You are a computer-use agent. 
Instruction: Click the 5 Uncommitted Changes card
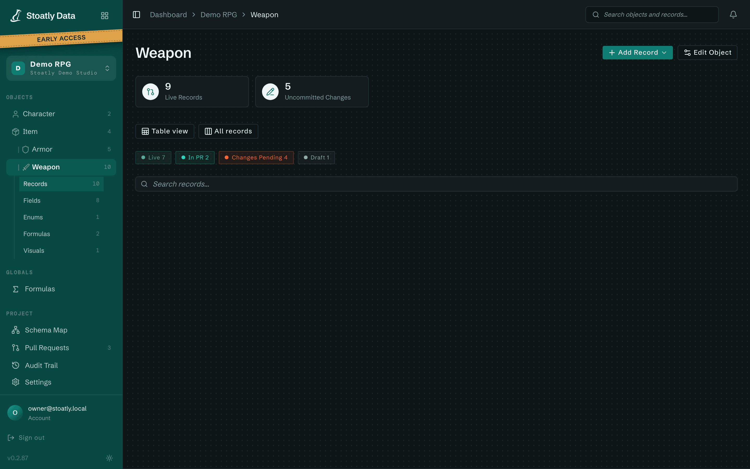[312, 92]
